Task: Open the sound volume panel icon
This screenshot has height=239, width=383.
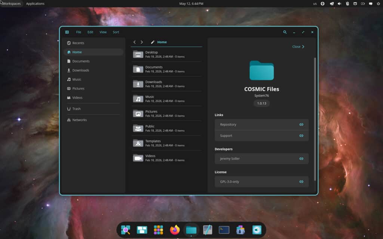Action: click(x=339, y=4)
